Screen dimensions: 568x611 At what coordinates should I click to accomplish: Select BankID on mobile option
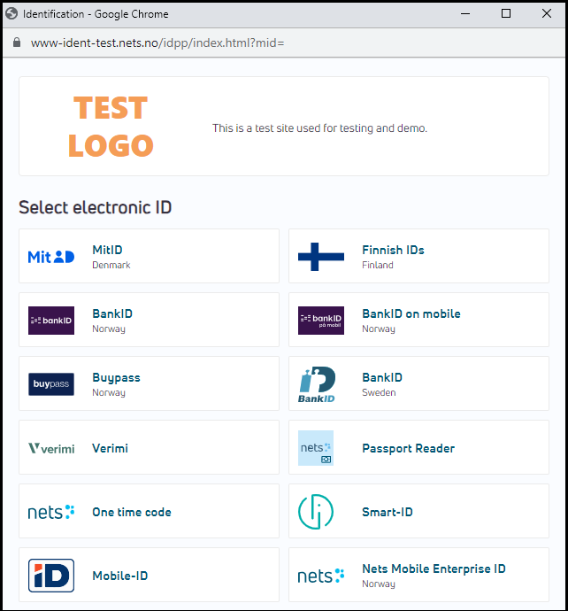(418, 320)
